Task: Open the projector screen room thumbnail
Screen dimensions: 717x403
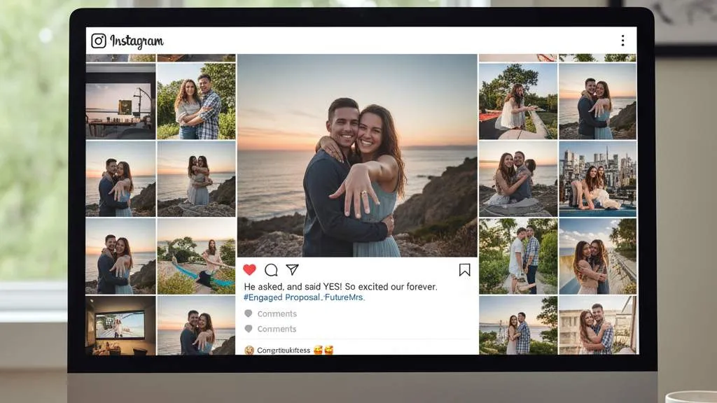Action: [120, 325]
